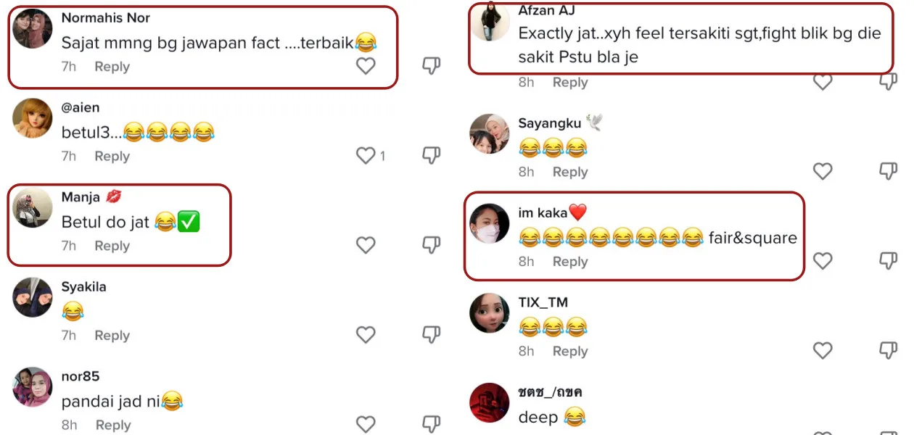
Task: Open Manja's profile via username
Action: click(x=81, y=197)
